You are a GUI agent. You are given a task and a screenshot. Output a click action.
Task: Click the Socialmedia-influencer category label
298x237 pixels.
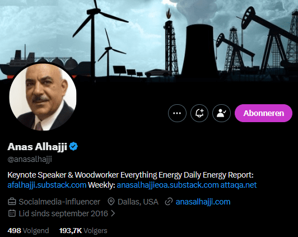click(x=59, y=202)
